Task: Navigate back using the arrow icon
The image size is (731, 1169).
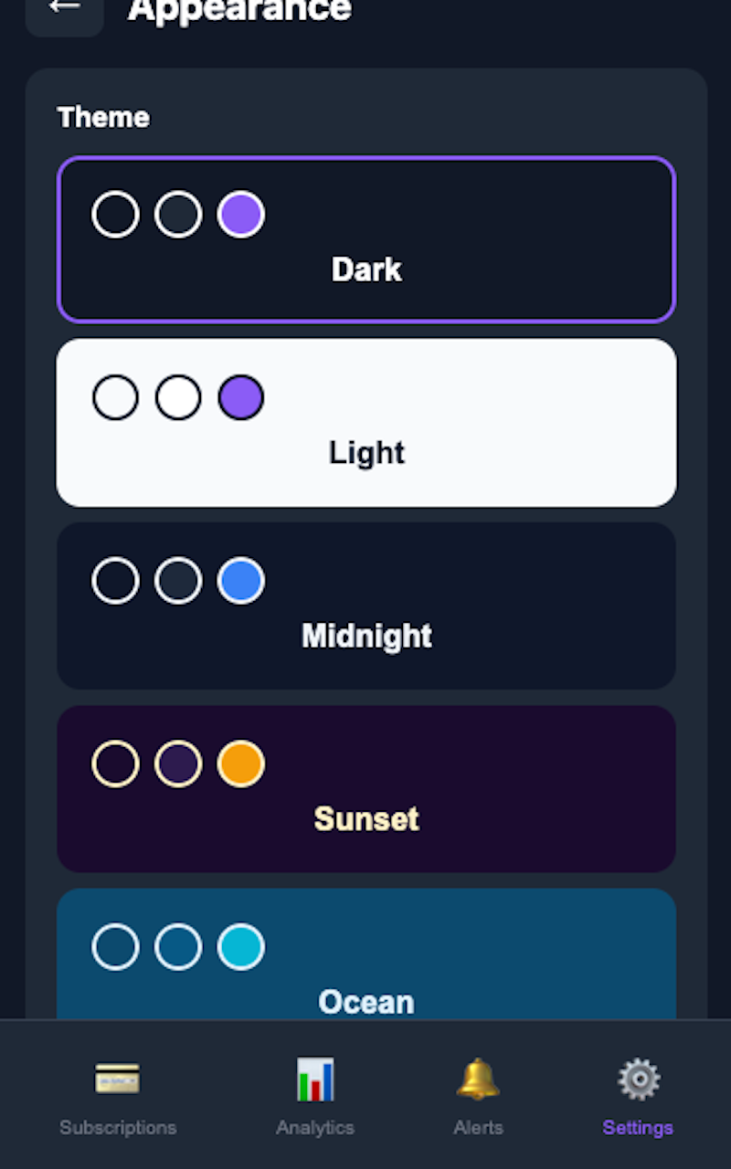Action: pyautogui.click(x=64, y=7)
